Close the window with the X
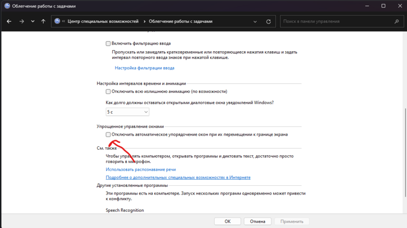 tap(400, 6)
